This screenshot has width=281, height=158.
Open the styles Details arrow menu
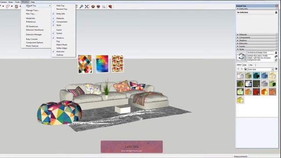(276, 69)
